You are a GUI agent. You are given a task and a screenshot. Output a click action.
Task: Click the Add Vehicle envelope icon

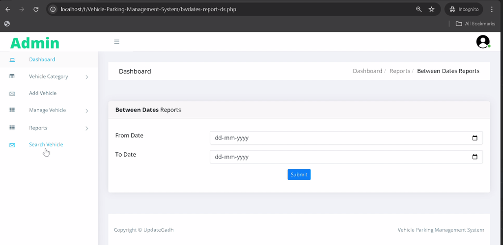coord(12,94)
